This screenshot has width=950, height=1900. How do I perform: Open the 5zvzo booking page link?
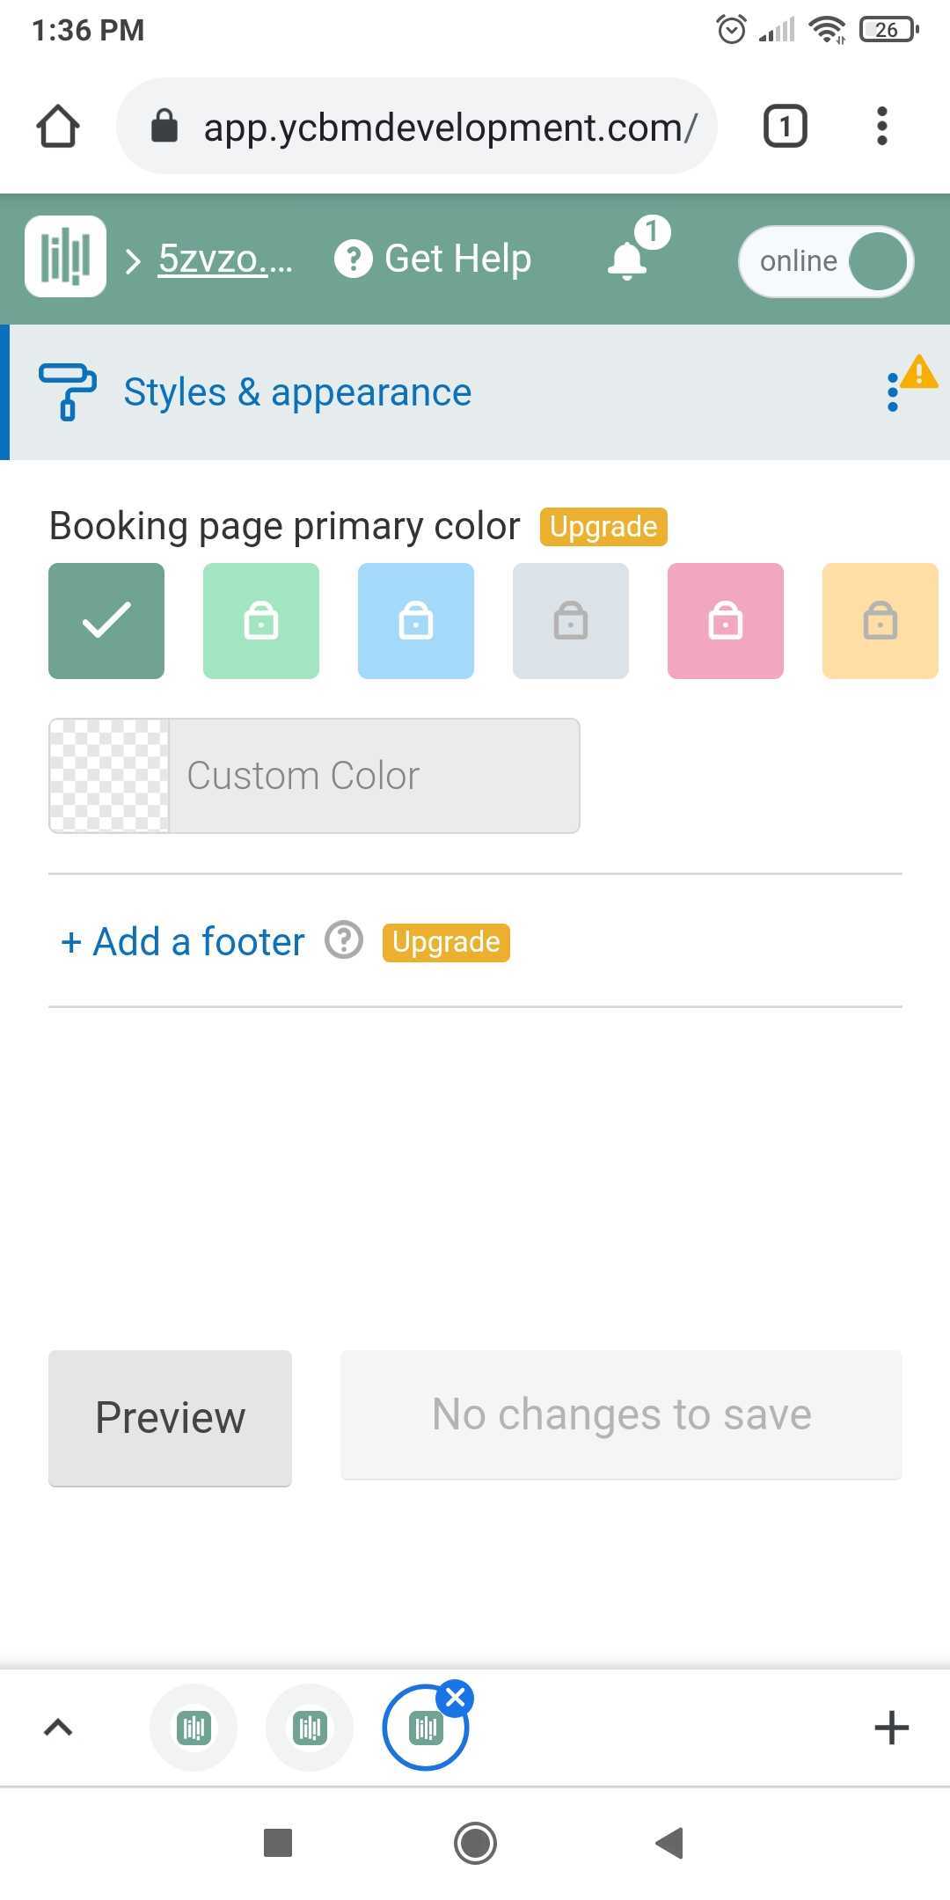(x=225, y=259)
